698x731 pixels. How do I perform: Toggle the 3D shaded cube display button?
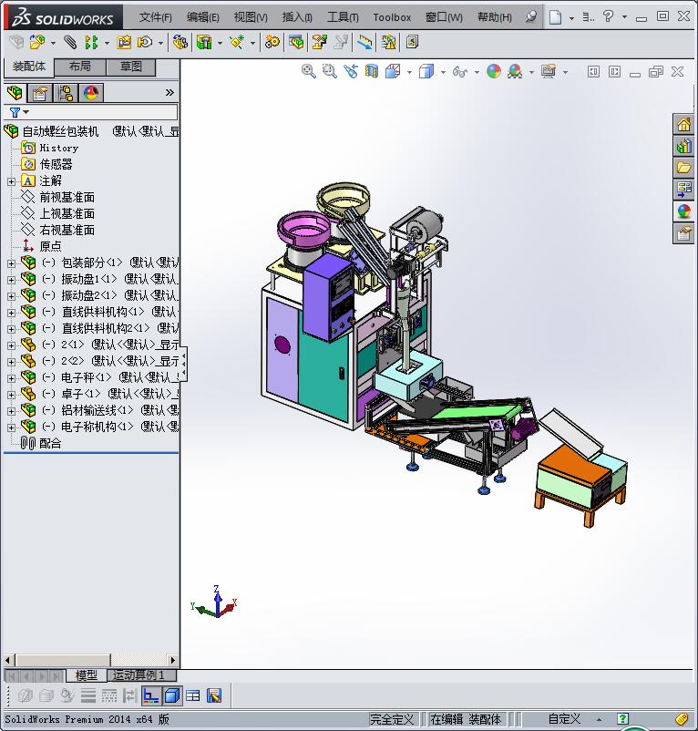[172, 695]
